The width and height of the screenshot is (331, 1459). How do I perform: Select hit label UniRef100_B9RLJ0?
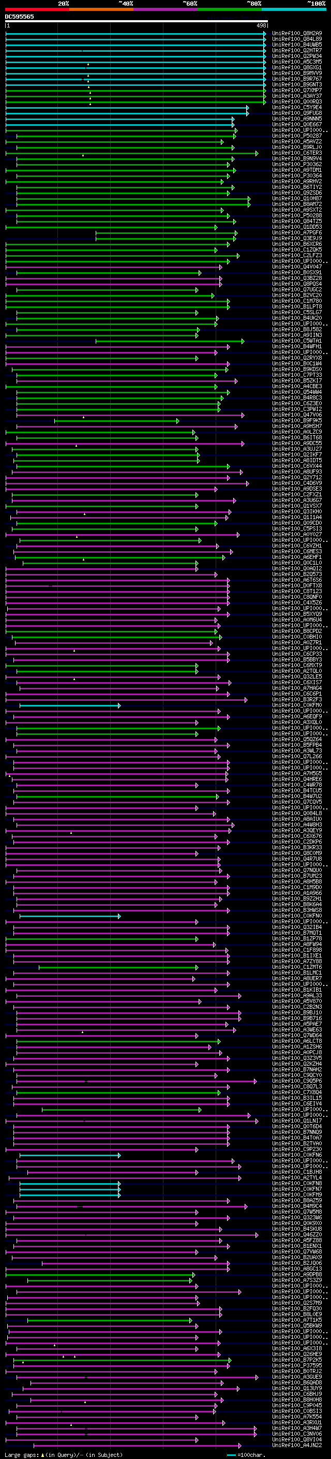[x=297, y=148]
